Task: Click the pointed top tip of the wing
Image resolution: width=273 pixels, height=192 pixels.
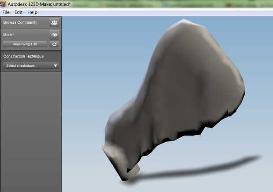Action: pyautogui.click(x=184, y=20)
